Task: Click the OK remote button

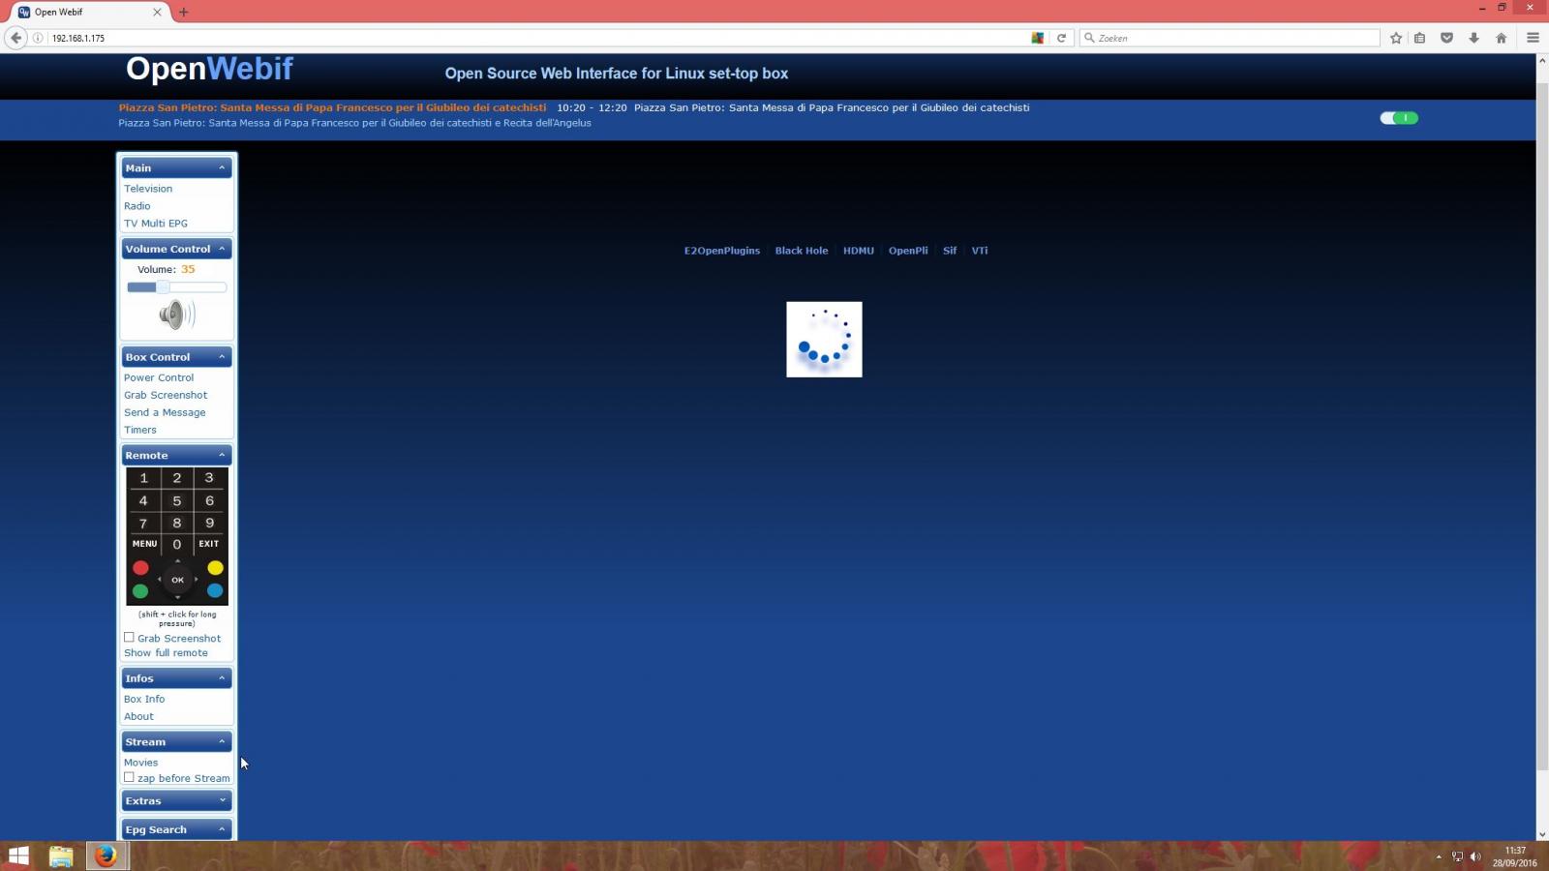Action: [x=177, y=580]
